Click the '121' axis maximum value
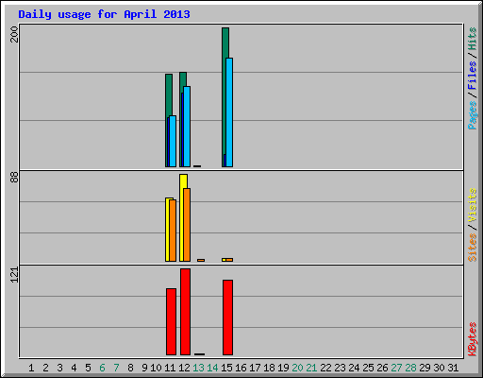Screen dimensions: 483x378 [14, 275]
